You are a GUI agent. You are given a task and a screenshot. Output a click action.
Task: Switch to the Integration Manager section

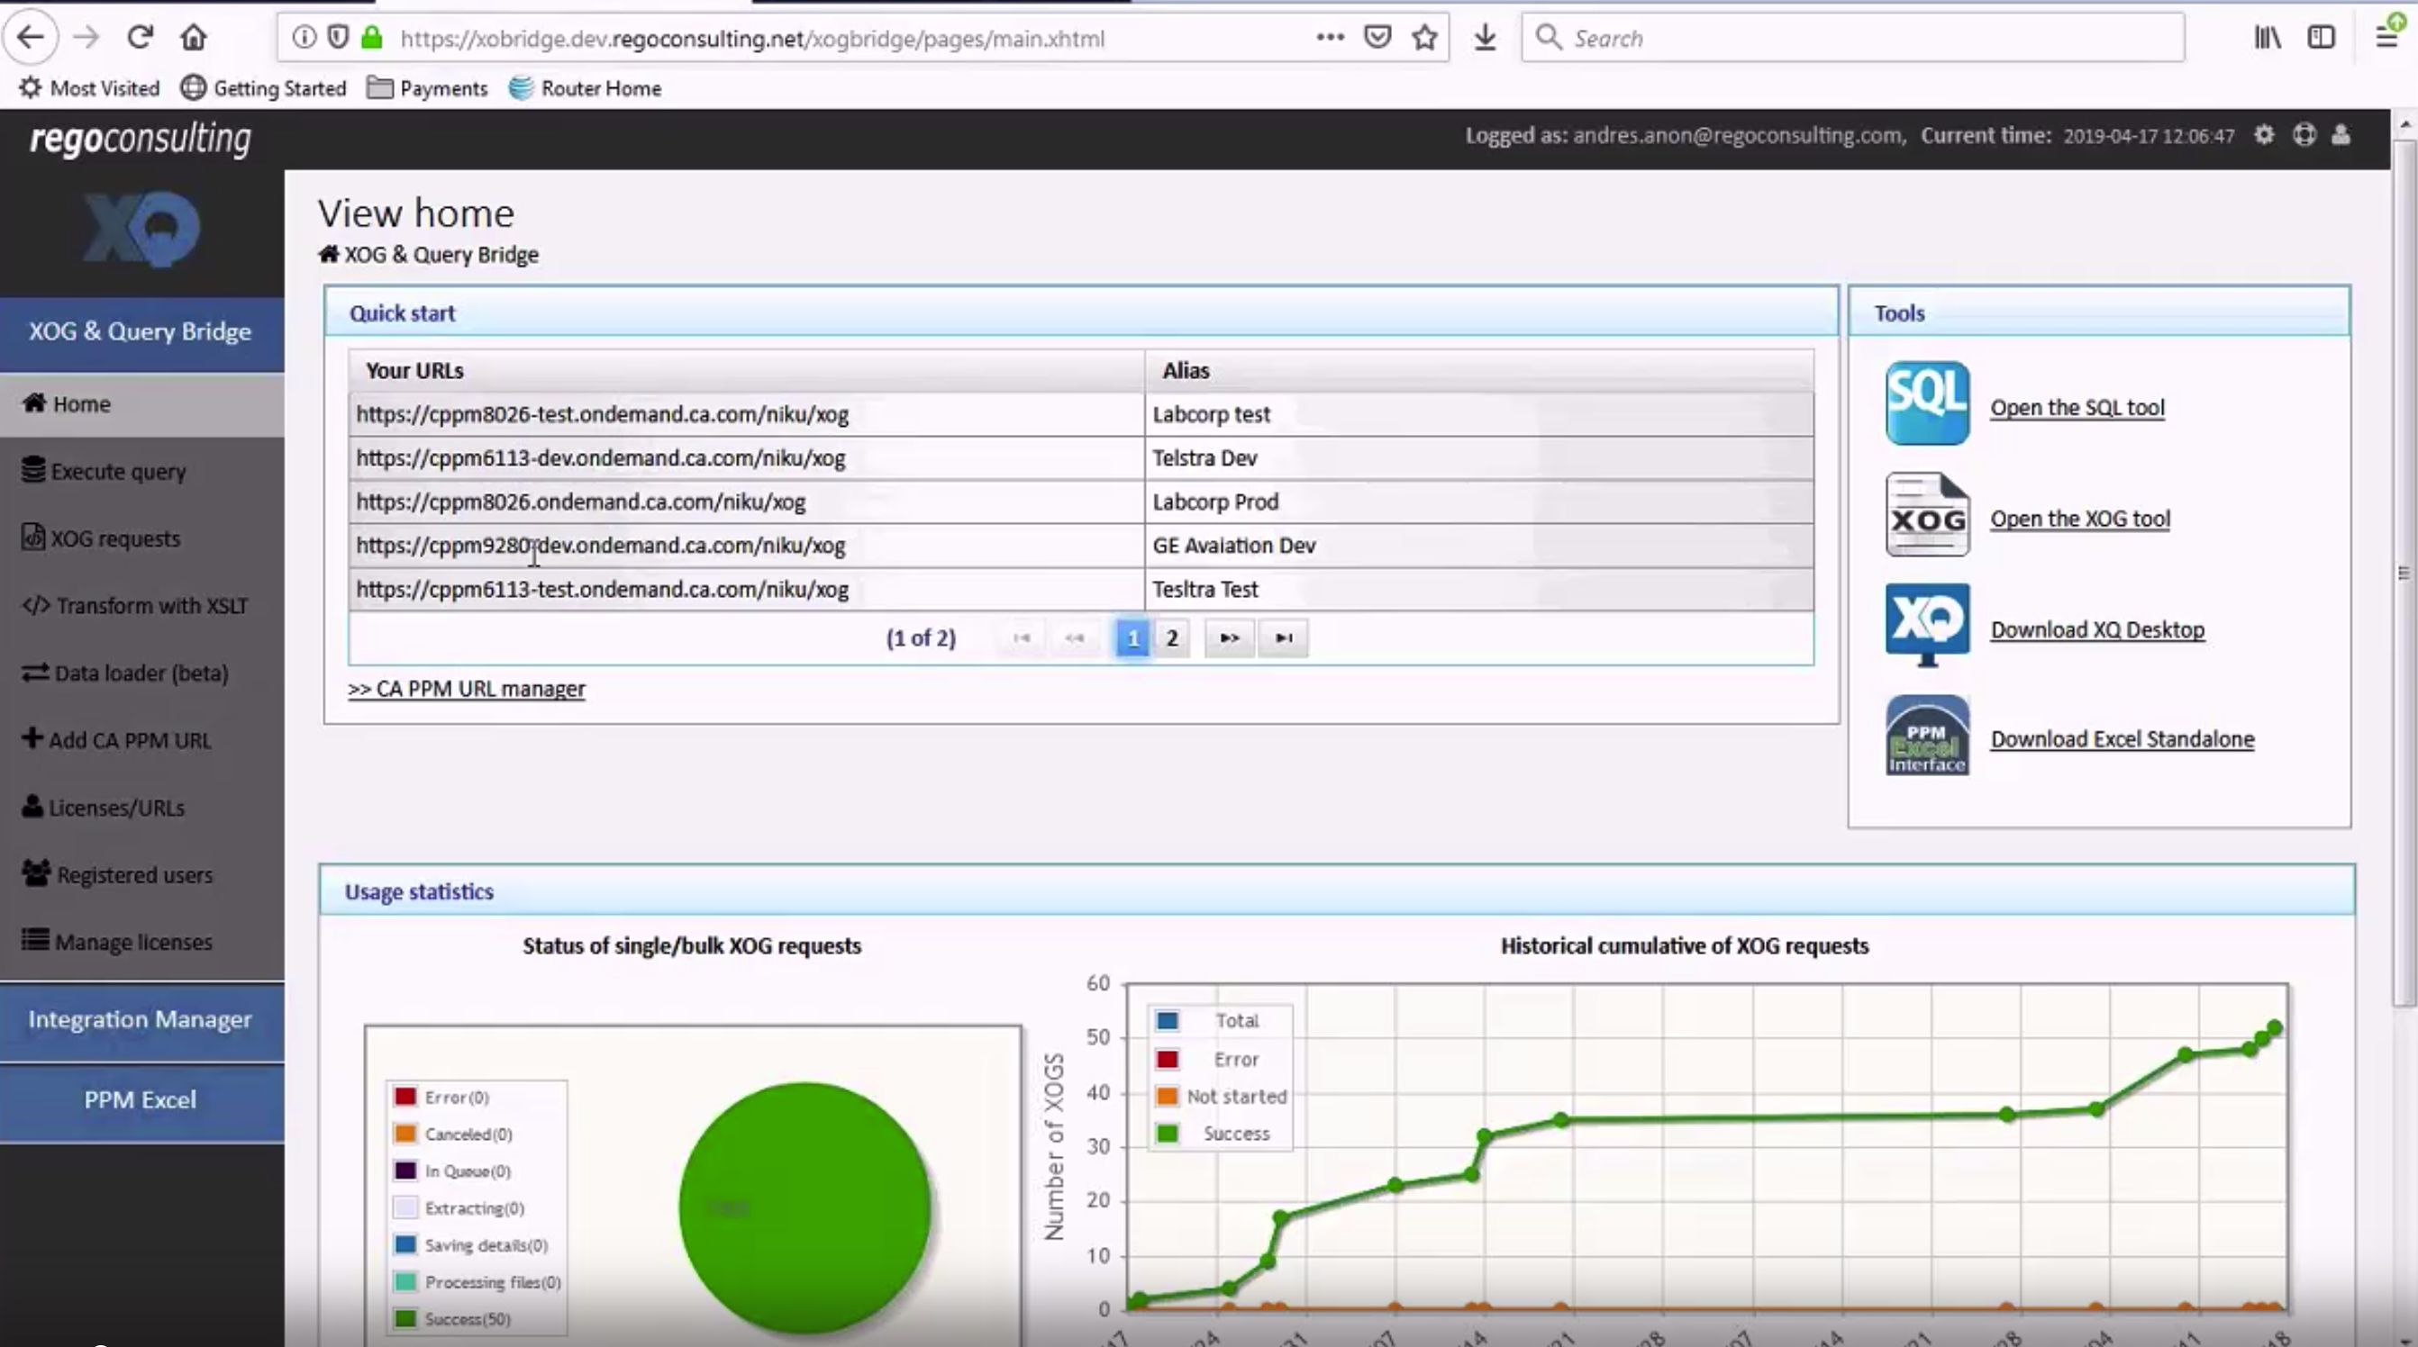point(141,1019)
